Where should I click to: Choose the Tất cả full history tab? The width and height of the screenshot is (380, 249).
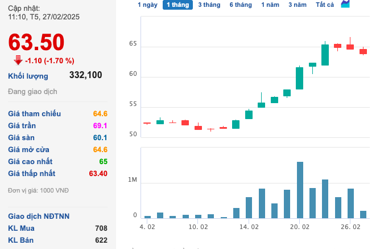tap(325, 5)
